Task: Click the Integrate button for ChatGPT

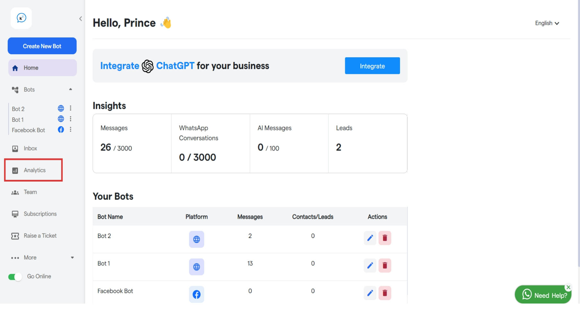Action: pos(372,66)
